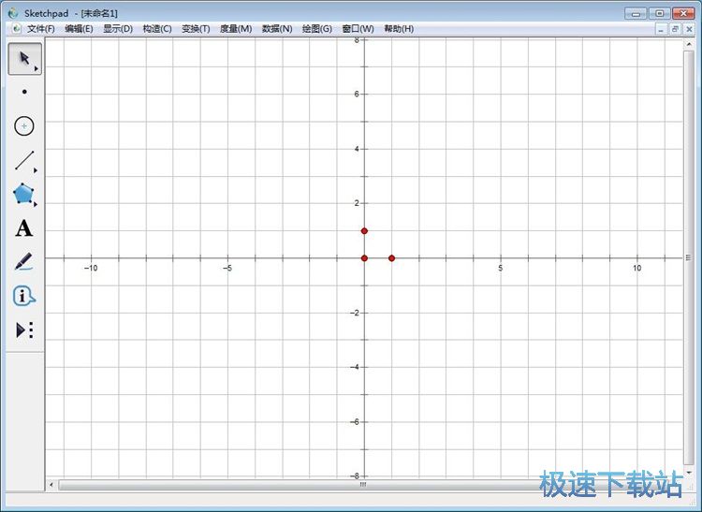This screenshot has width=702, height=512.
Task: Click the y-axis label 6
Action: tap(357, 94)
